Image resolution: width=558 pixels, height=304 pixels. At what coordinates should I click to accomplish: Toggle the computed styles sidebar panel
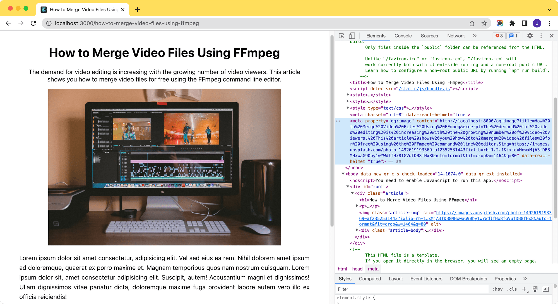[546, 289]
